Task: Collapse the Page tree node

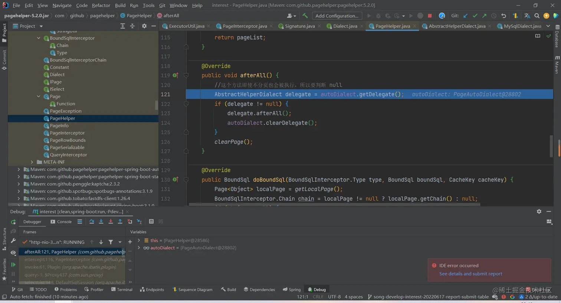Action: 39,97
